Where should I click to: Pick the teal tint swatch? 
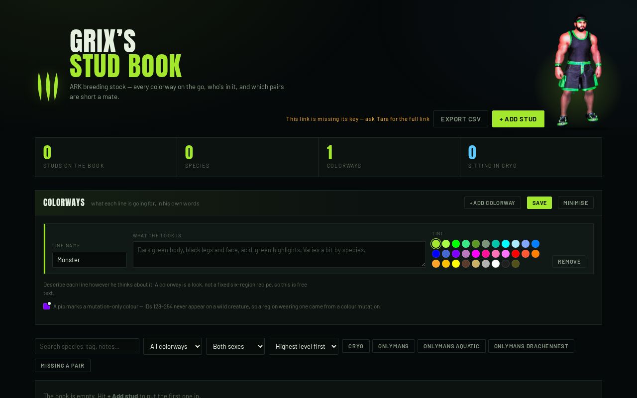coord(496,244)
